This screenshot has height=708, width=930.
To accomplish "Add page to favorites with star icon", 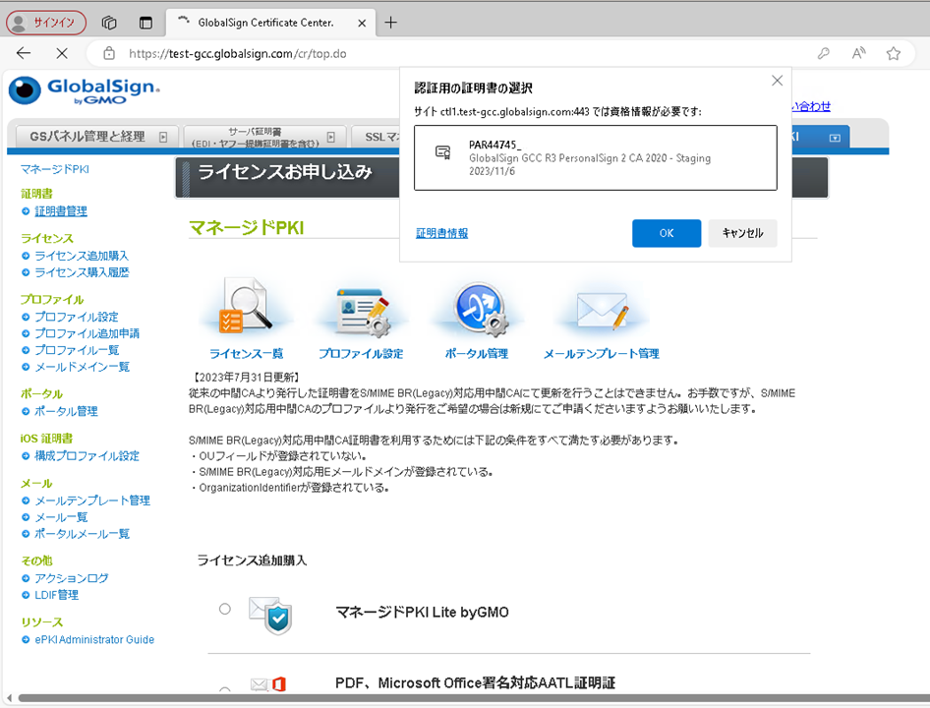I will 893,54.
